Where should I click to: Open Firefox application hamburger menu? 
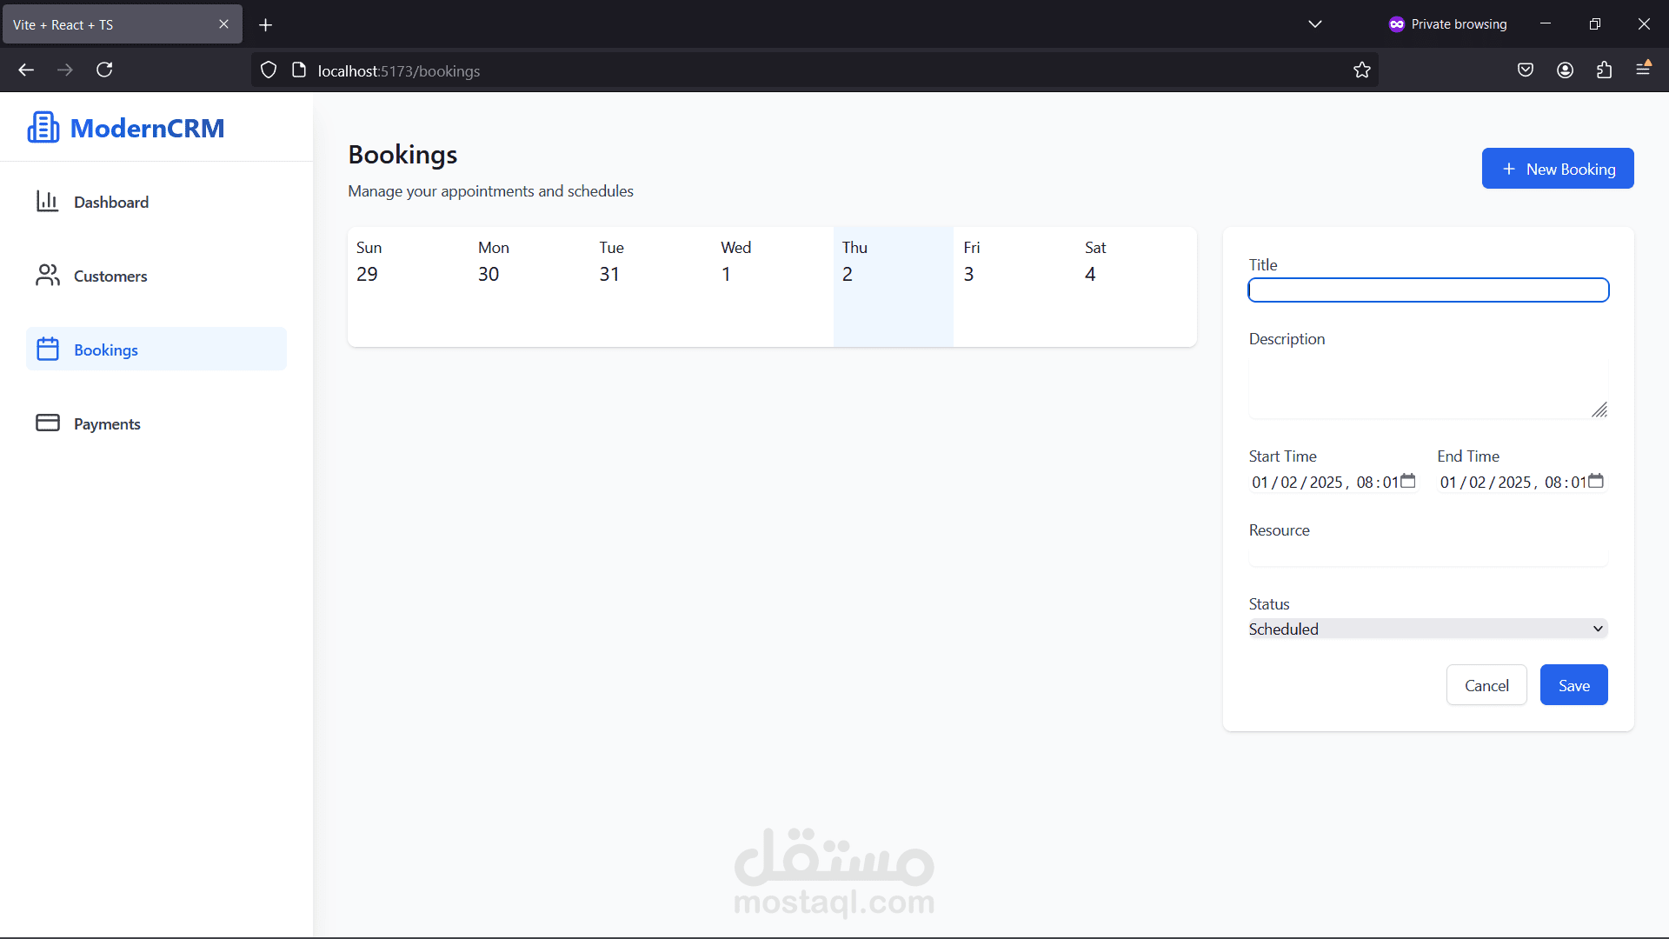[1643, 70]
